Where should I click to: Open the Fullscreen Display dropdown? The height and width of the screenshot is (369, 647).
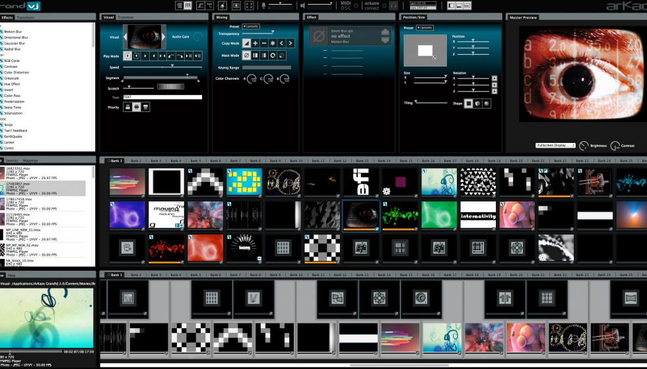pyautogui.click(x=555, y=146)
